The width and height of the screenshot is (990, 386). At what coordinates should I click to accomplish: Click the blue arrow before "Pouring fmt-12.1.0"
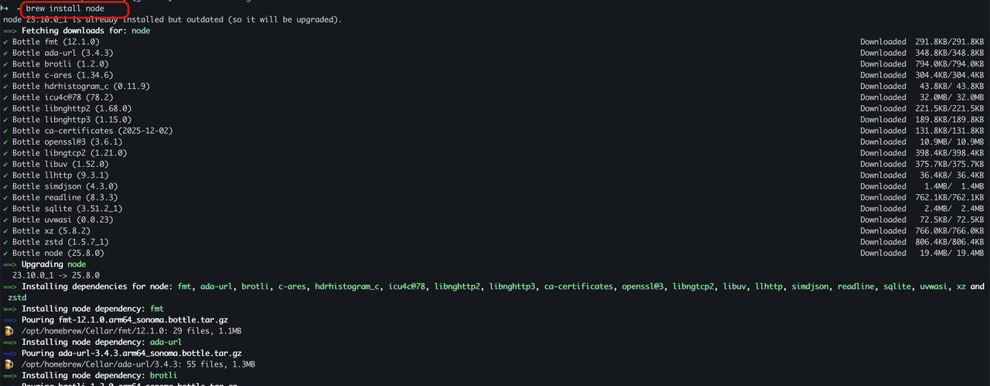tap(10, 319)
